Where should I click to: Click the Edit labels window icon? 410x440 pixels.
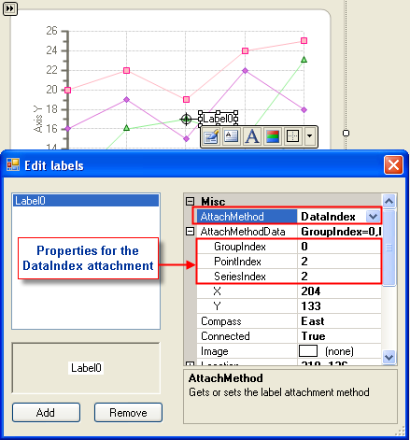click(x=13, y=165)
